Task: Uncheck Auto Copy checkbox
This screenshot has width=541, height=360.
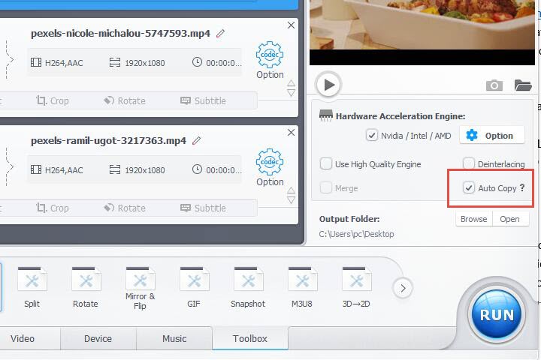Action: (x=468, y=187)
